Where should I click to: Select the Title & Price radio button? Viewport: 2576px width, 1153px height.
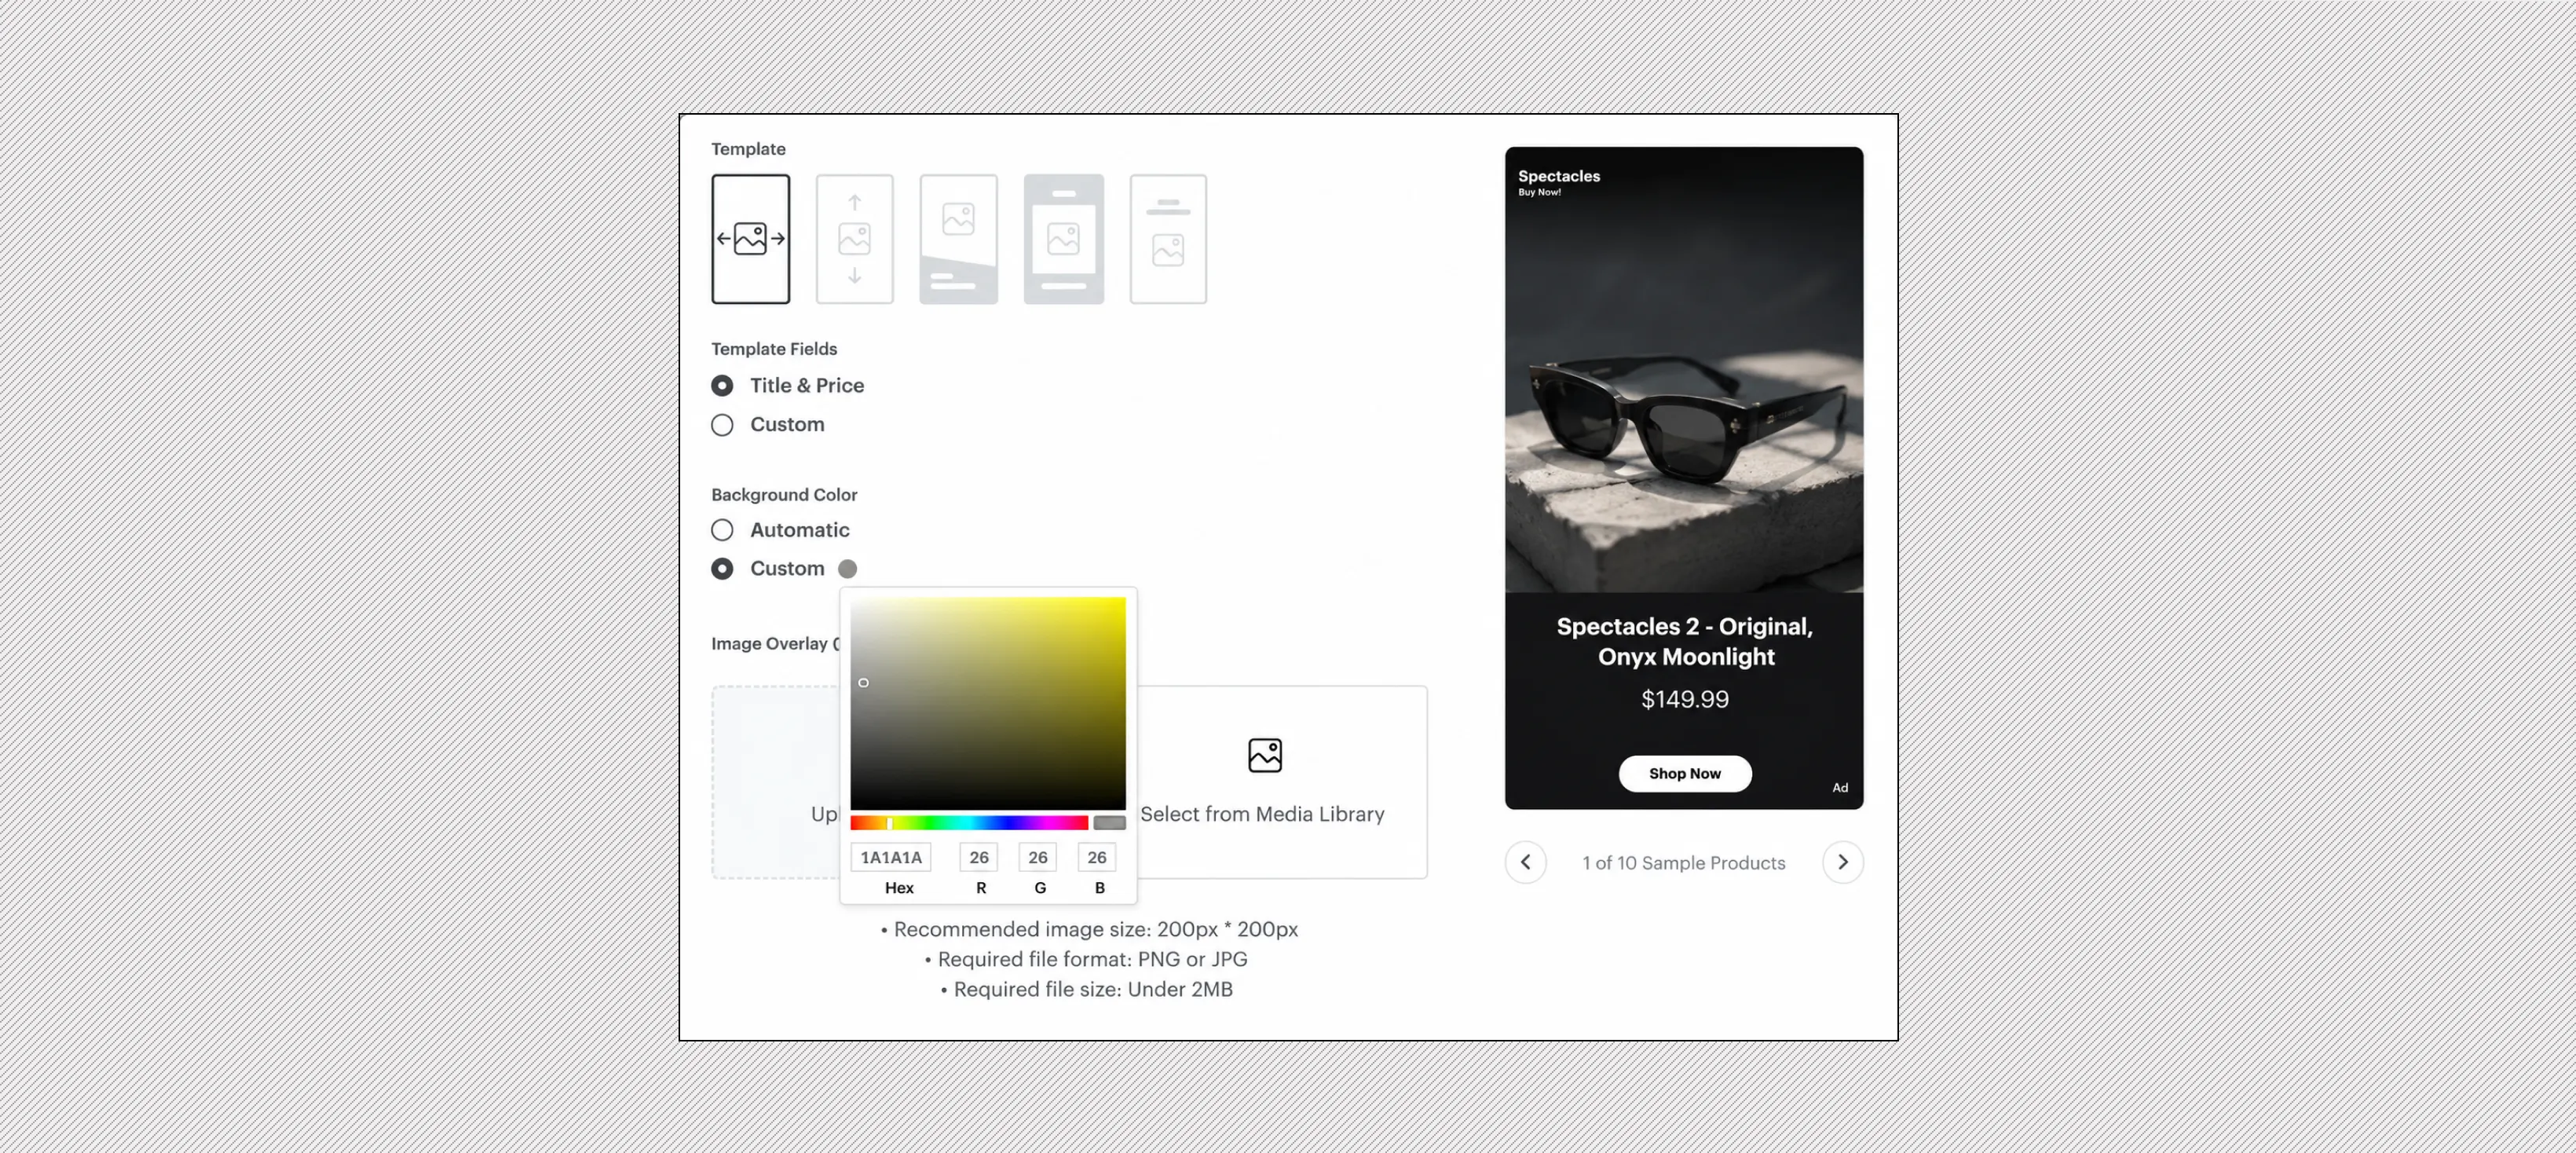tap(722, 386)
